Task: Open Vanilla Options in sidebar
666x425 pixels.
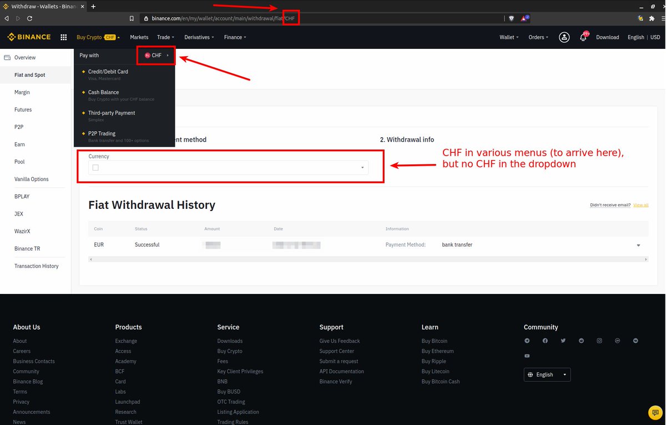Action: 32,179
